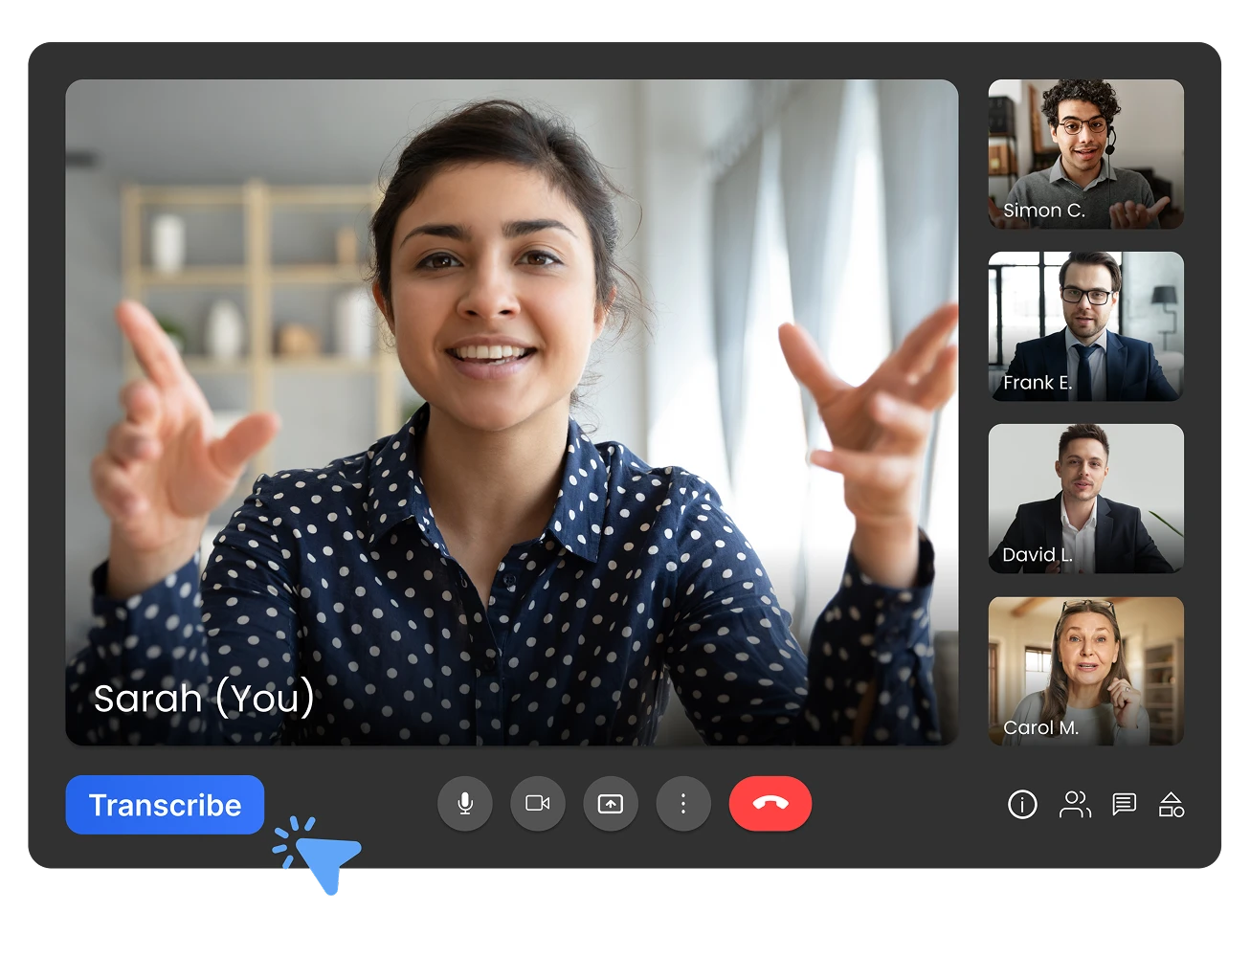This screenshot has height=957, width=1250.
Task: Click the Sarah (You) name label
Action: (203, 699)
